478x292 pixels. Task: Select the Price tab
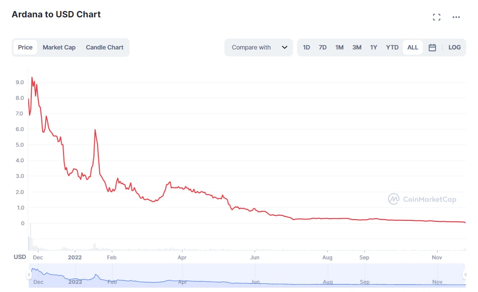[x=25, y=47]
